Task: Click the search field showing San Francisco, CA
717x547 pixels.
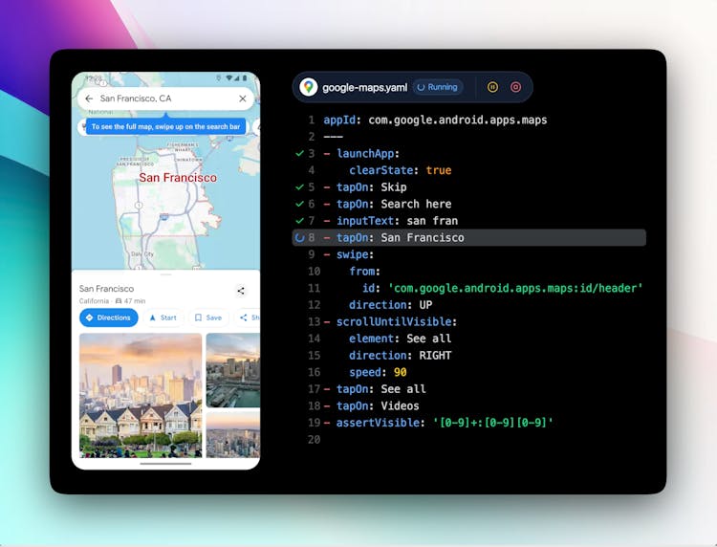Action: click(x=163, y=98)
